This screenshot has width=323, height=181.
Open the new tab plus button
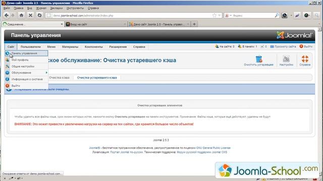(194, 24)
